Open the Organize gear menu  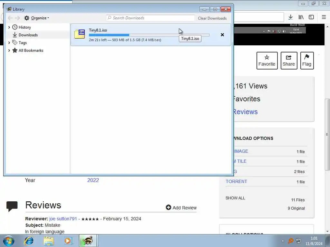pos(36,18)
